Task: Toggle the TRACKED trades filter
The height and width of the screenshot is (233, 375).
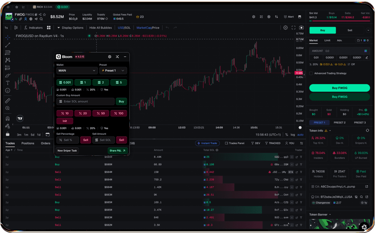Action: 272,143
